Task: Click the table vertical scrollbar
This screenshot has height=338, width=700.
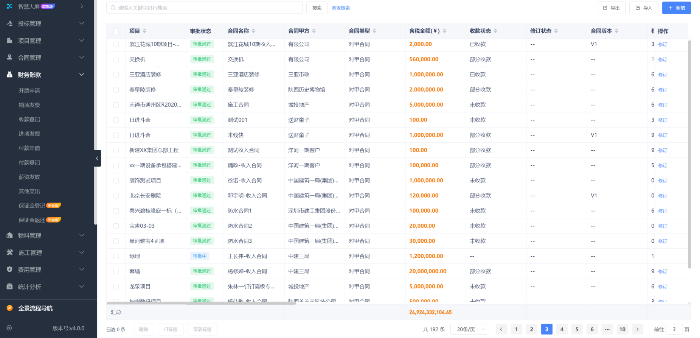Action: pyautogui.click(x=689, y=154)
